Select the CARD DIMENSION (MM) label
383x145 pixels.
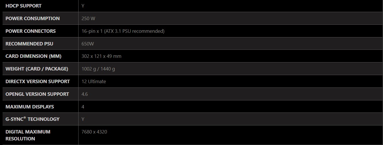(33, 56)
